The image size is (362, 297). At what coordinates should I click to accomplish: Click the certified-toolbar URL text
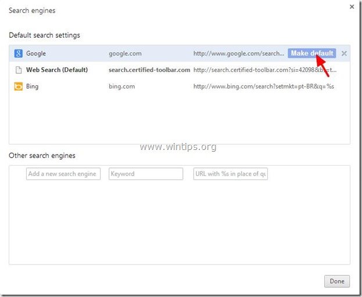click(x=265, y=70)
